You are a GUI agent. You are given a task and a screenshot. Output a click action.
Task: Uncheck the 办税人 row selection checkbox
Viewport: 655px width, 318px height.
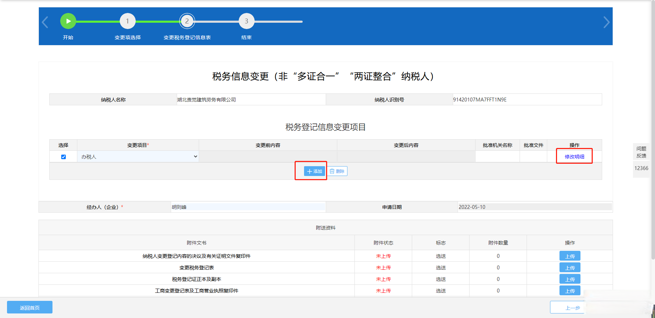pos(63,157)
